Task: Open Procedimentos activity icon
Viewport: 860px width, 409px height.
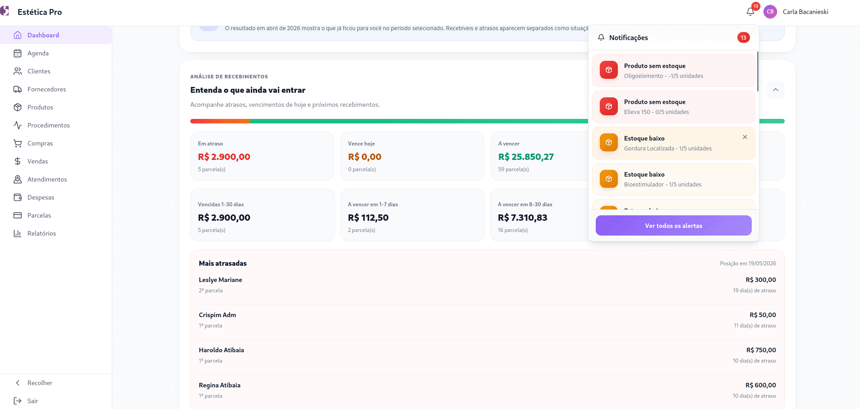Action: 18,125
